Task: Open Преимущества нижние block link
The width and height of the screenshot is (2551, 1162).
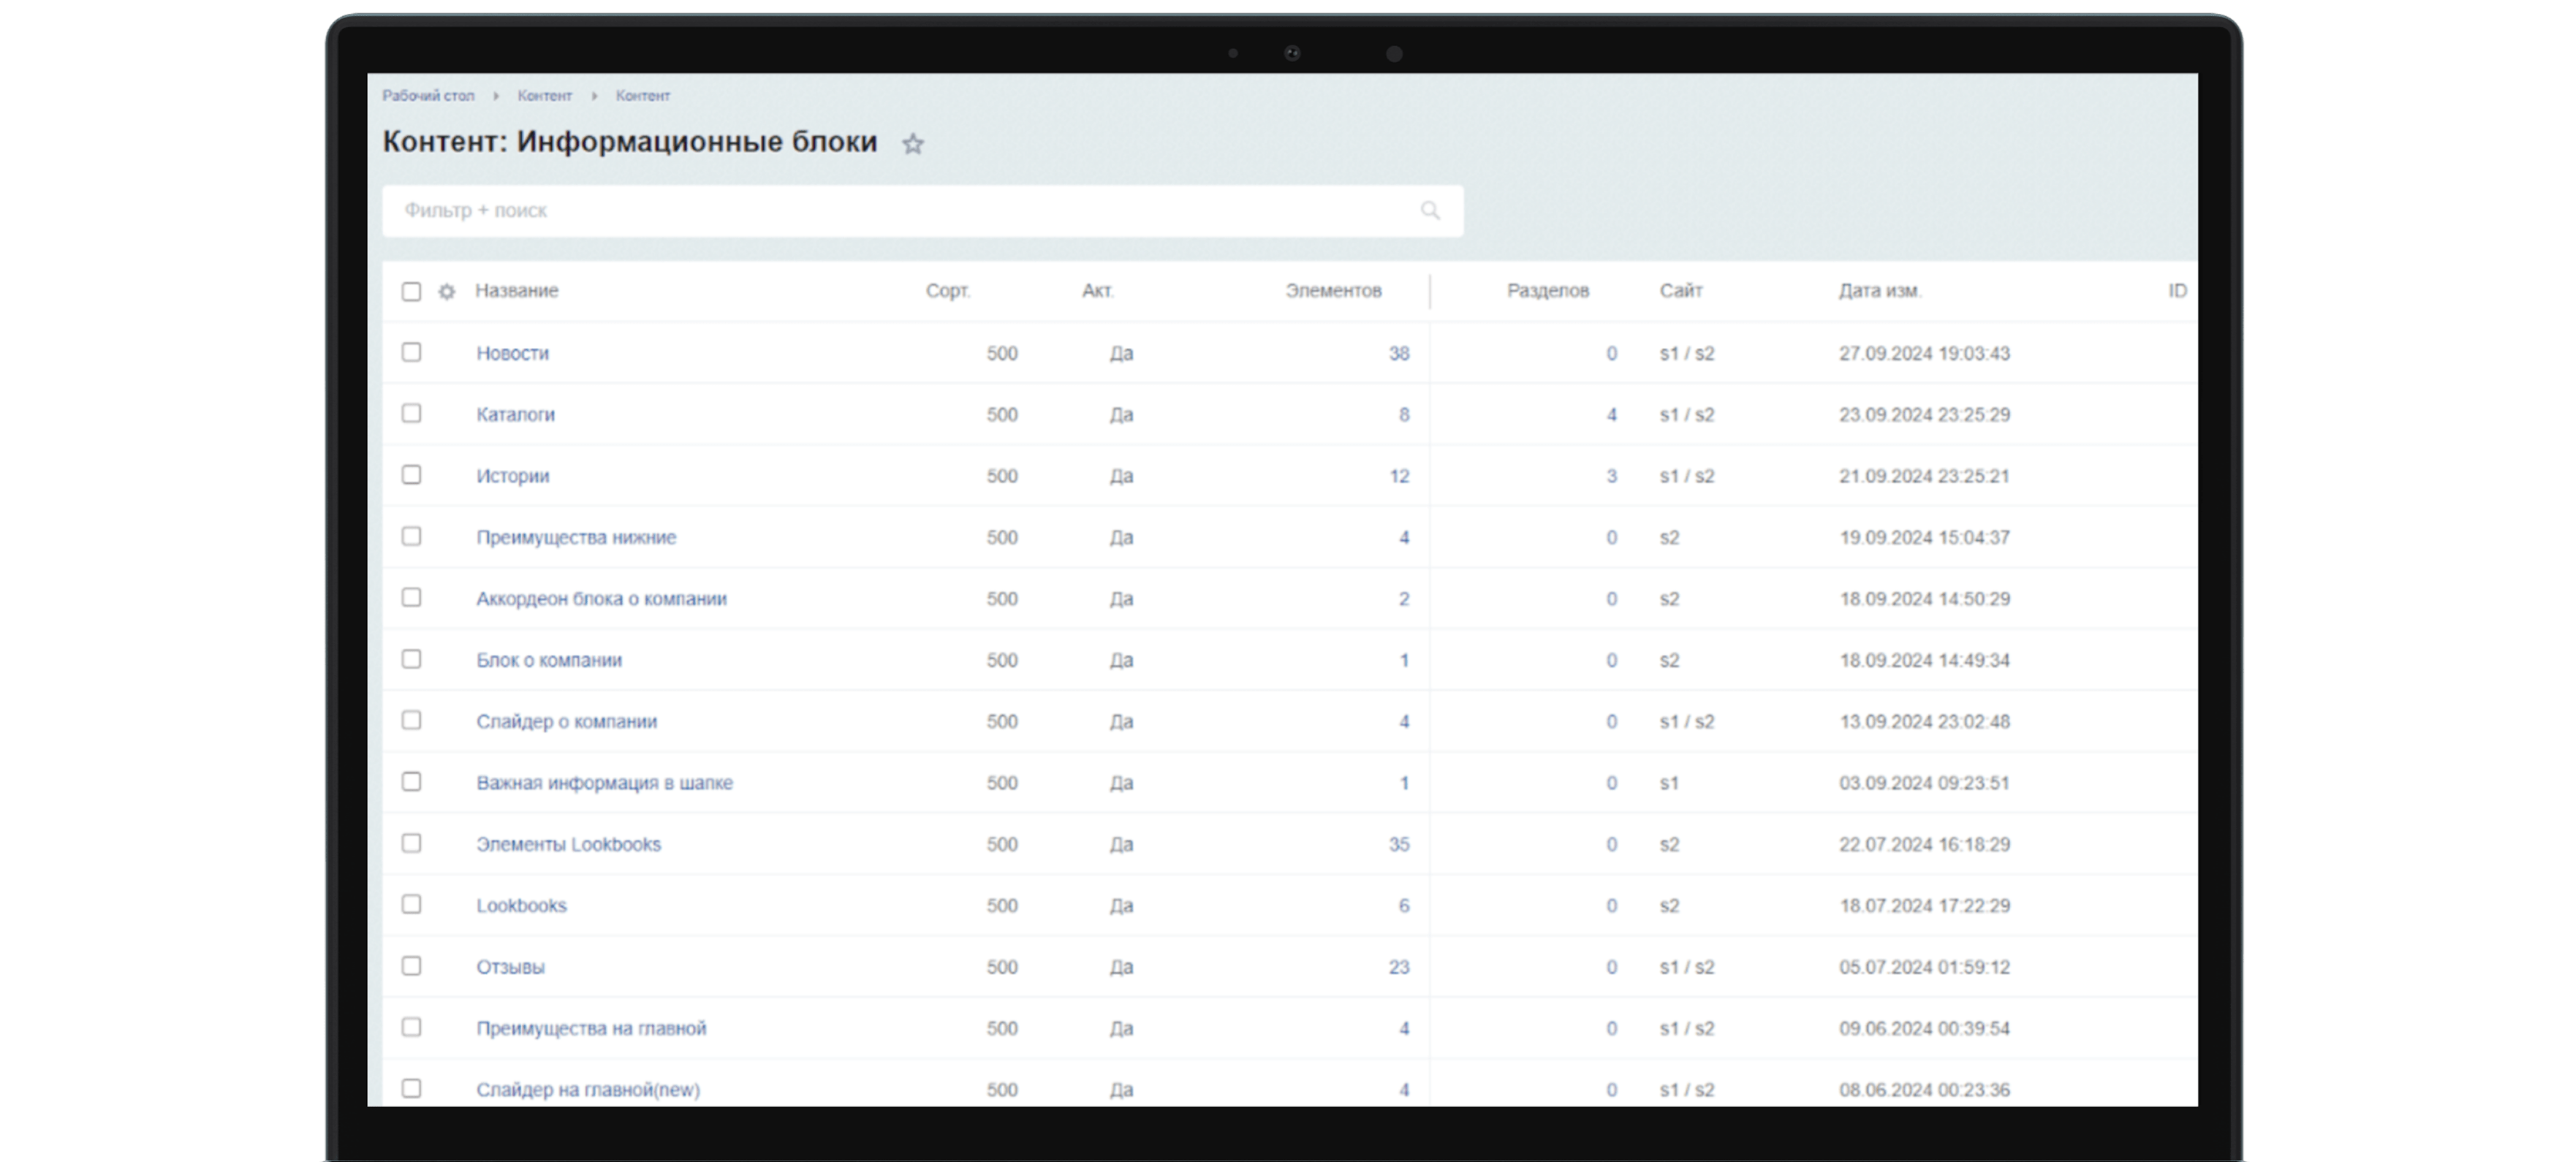Action: [575, 537]
